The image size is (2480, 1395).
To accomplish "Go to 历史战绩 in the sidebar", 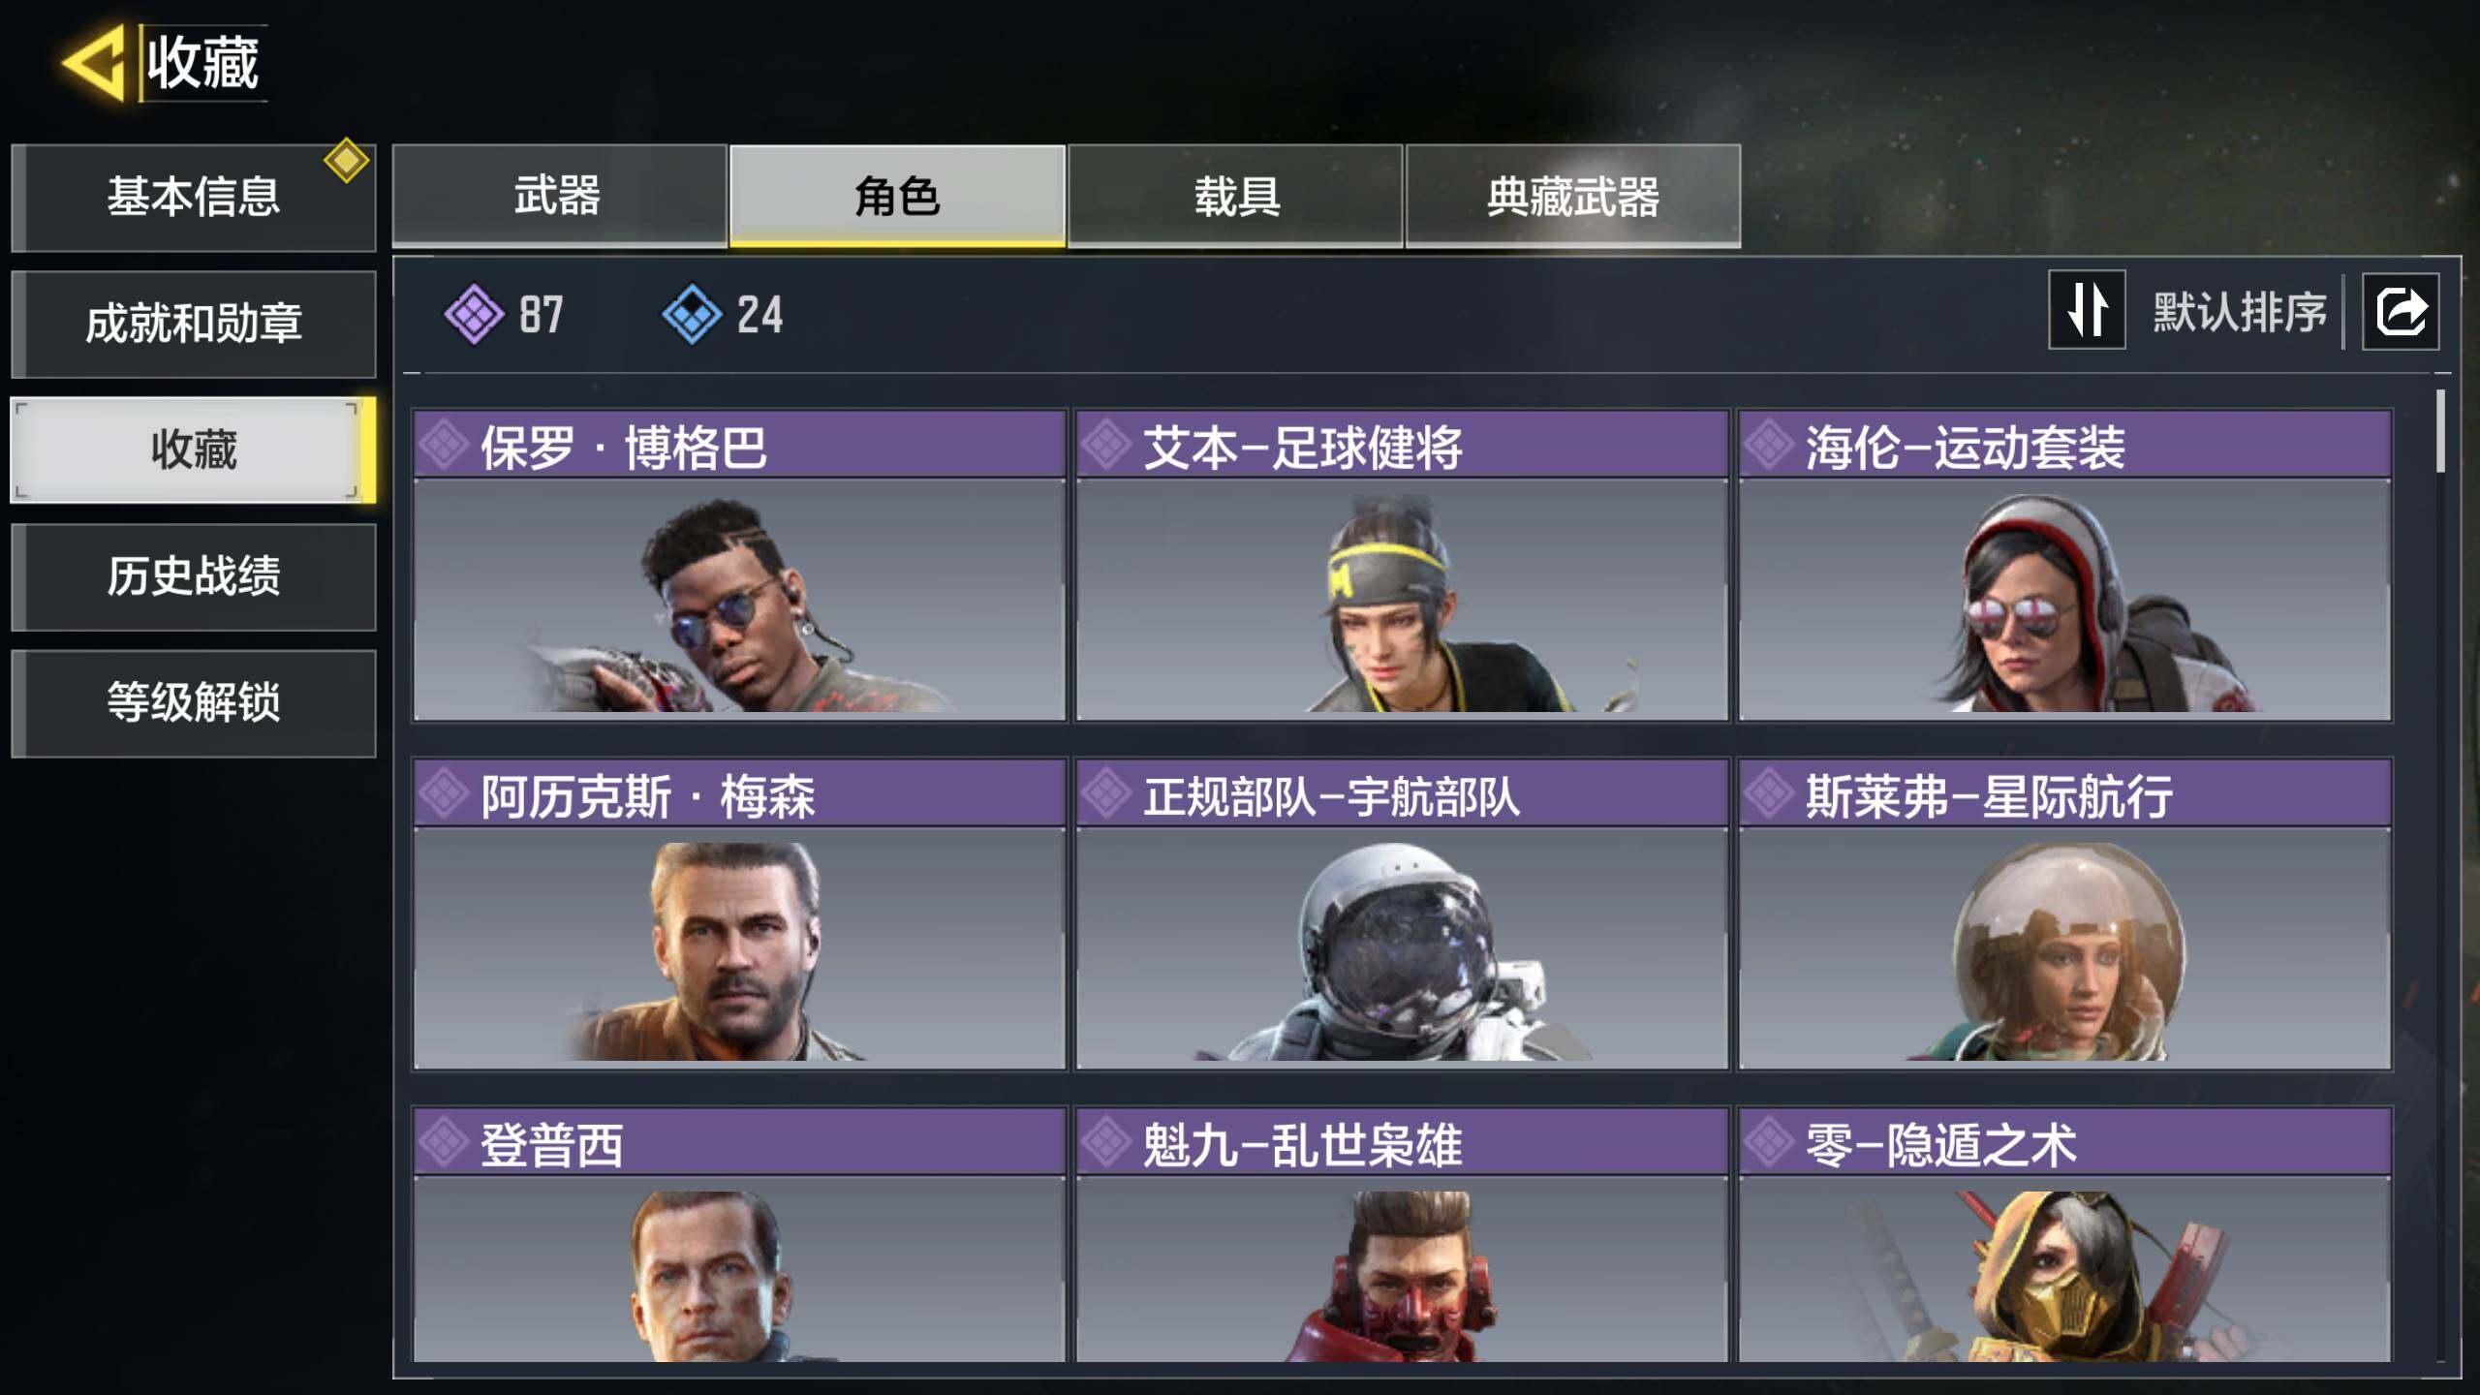I will (194, 576).
